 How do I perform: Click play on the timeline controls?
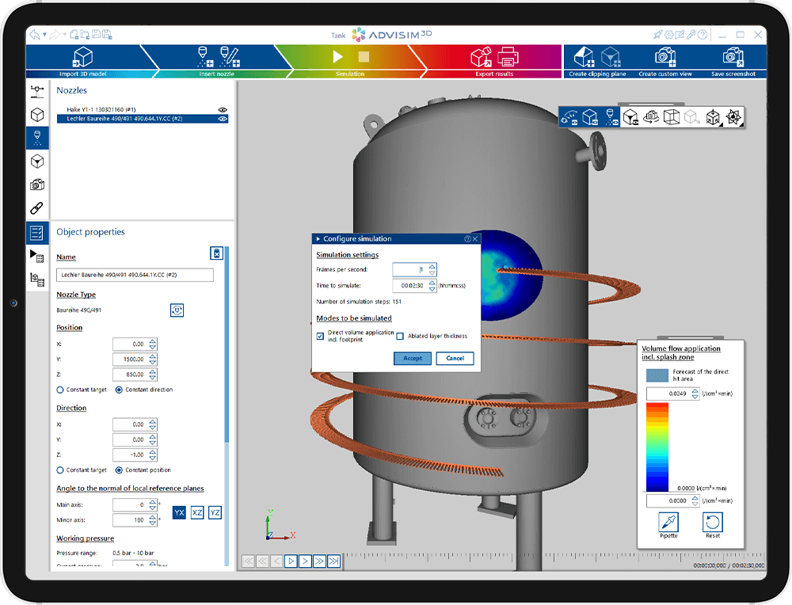pyautogui.click(x=291, y=561)
